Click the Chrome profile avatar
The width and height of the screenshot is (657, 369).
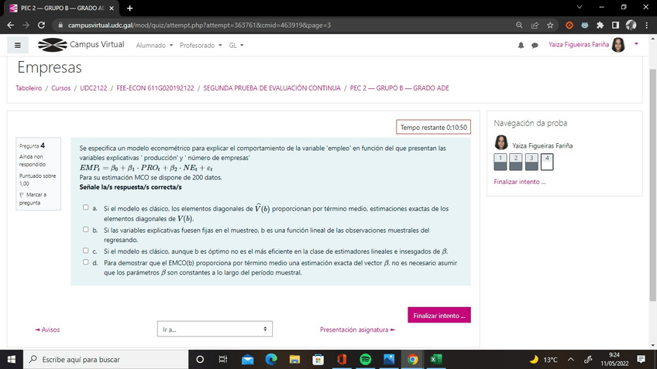631,25
